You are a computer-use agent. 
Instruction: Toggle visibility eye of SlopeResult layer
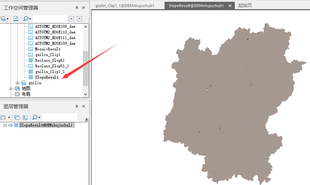(x=11, y=125)
